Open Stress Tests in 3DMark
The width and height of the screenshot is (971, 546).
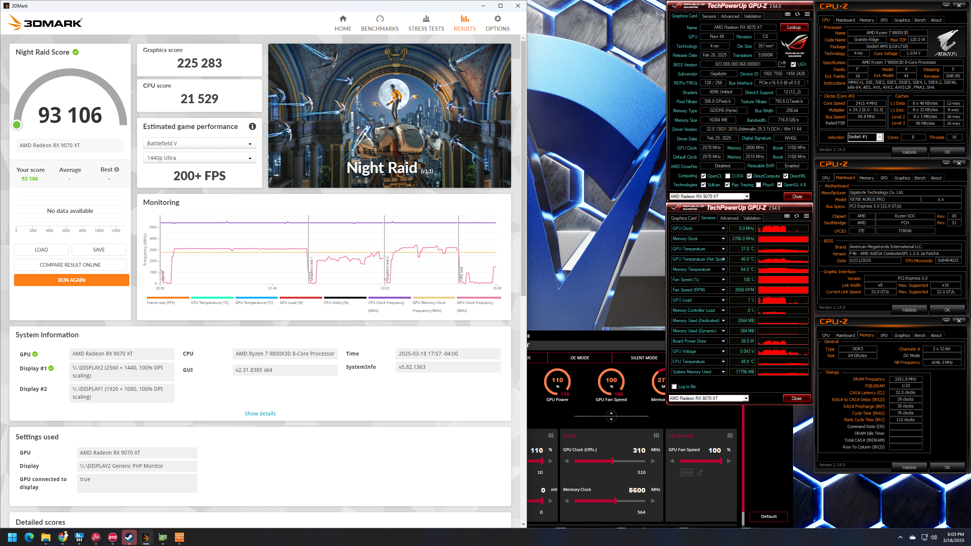[426, 23]
